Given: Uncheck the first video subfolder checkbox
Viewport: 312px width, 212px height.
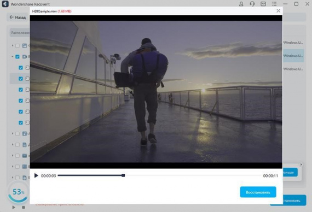Looking at the screenshot, I should pyautogui.click(x=21, y=68).
